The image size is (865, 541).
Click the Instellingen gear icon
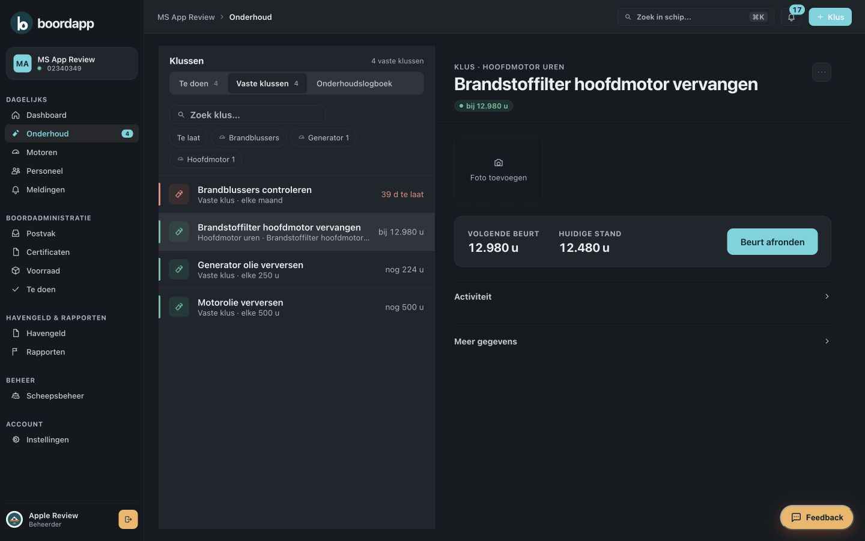[x=16, y=439]
